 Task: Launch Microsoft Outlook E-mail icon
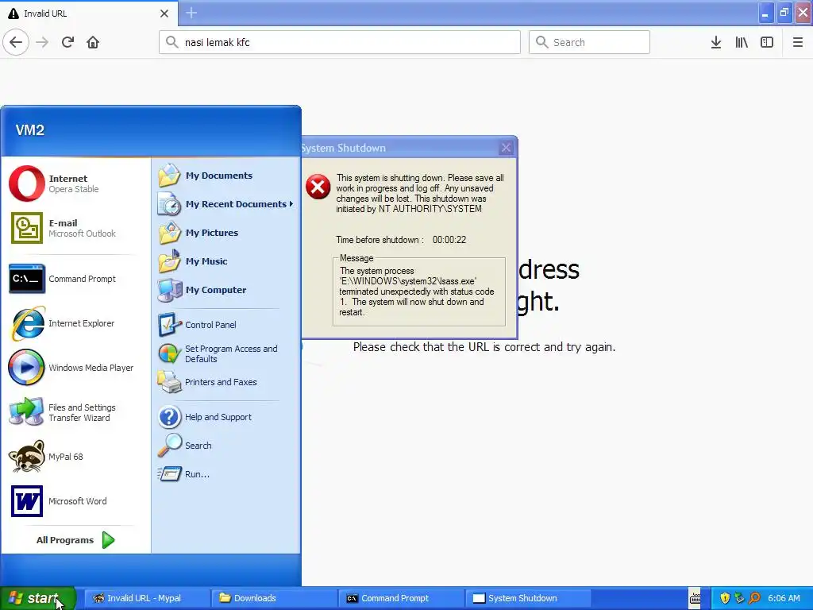27,228
